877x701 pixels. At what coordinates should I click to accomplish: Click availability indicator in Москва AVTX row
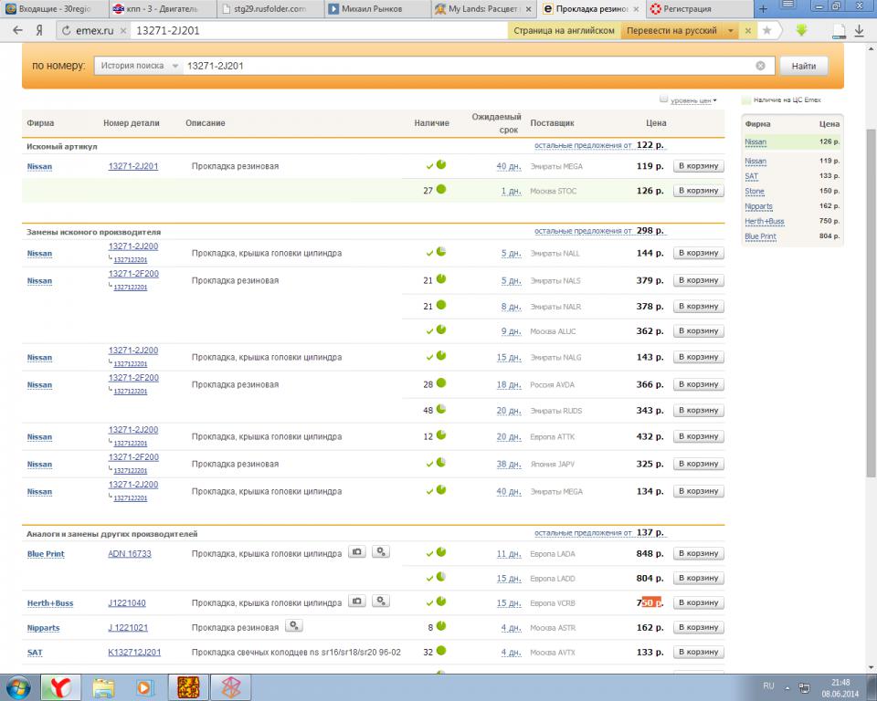(x=441, y=650)
